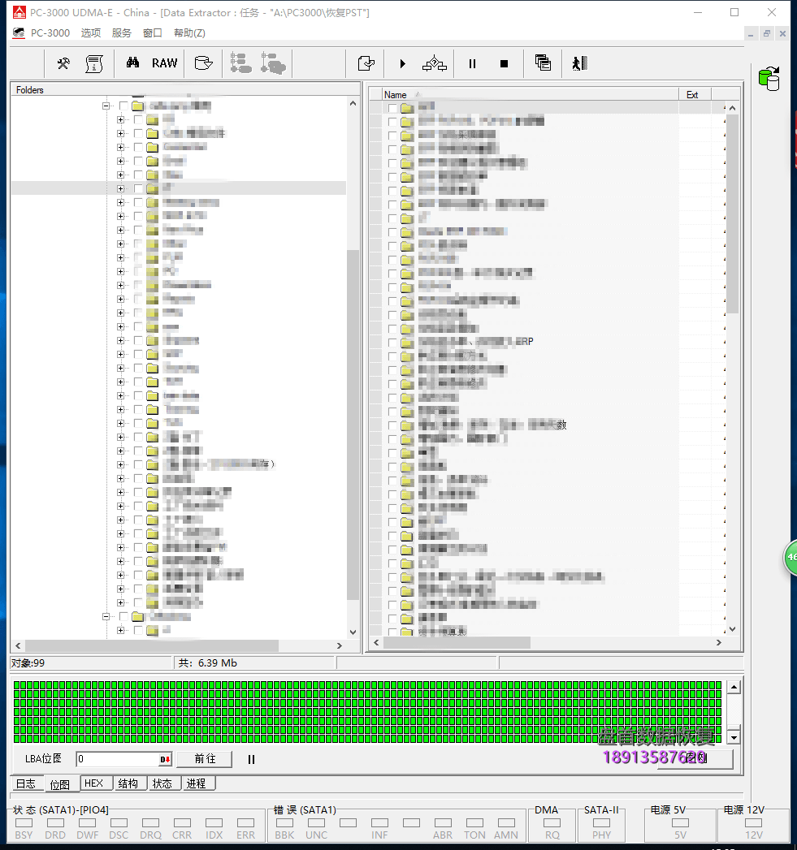The height and width of the screenshot is (850, 797).
Task: Click the Name list horizontal scrollbar thumb
Action: pos(457,642)
